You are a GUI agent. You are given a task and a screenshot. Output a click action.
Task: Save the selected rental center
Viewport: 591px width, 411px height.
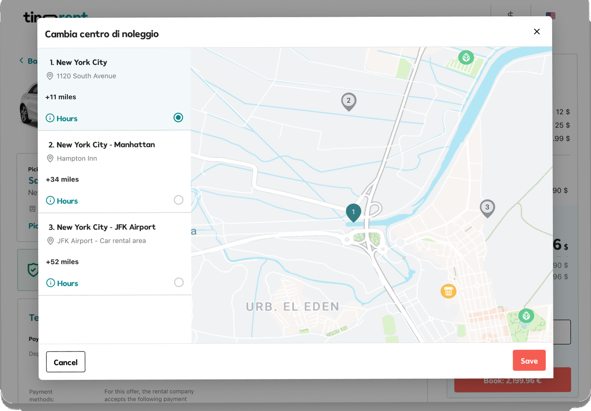(x=529, y=361)
